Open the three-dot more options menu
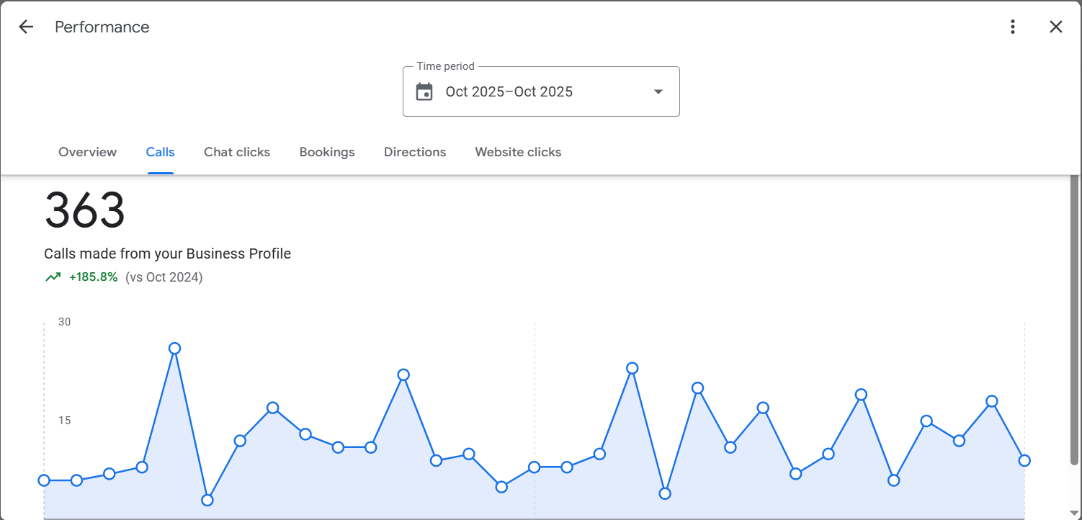 coord(1013,27)
